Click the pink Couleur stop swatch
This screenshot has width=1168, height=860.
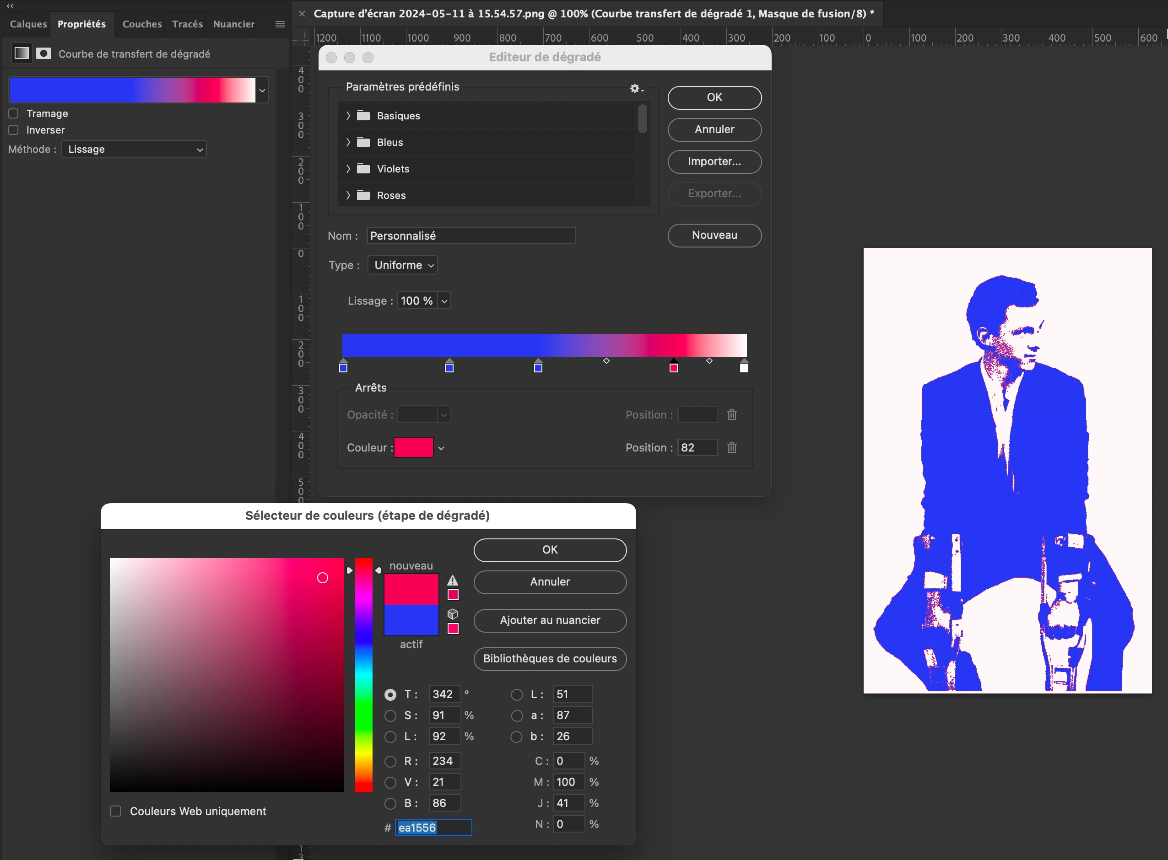click(x=413, y=448)
